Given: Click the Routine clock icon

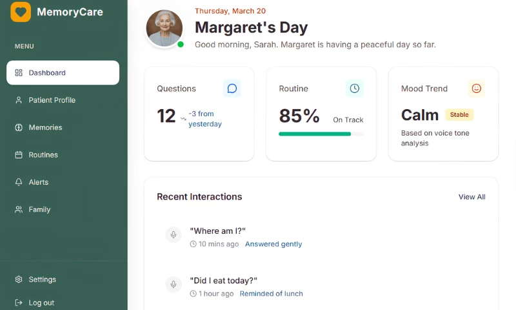Looking at the screenshot, I should (354, 88).
